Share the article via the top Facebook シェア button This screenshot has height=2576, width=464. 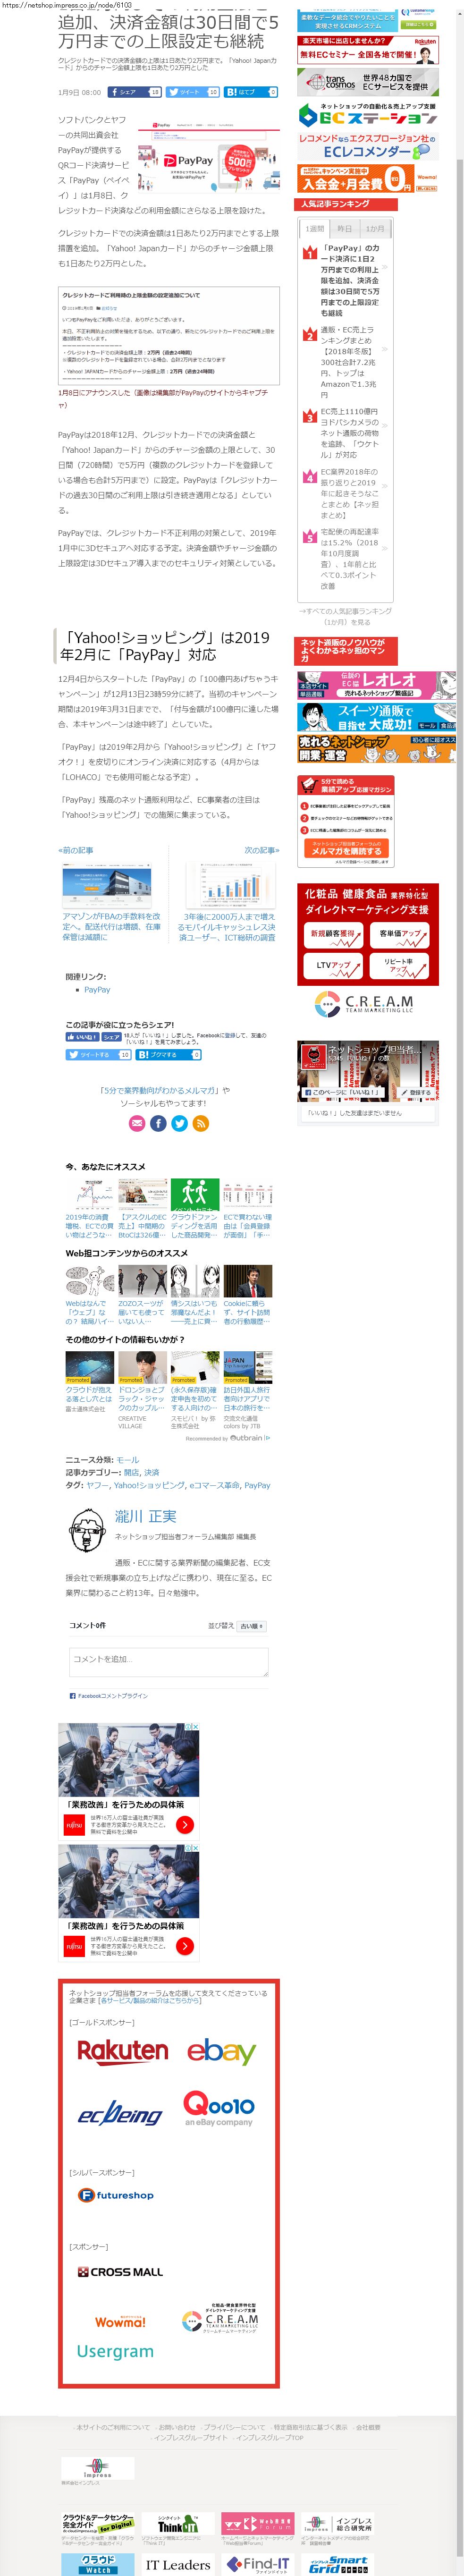click(x=134, y=92)
